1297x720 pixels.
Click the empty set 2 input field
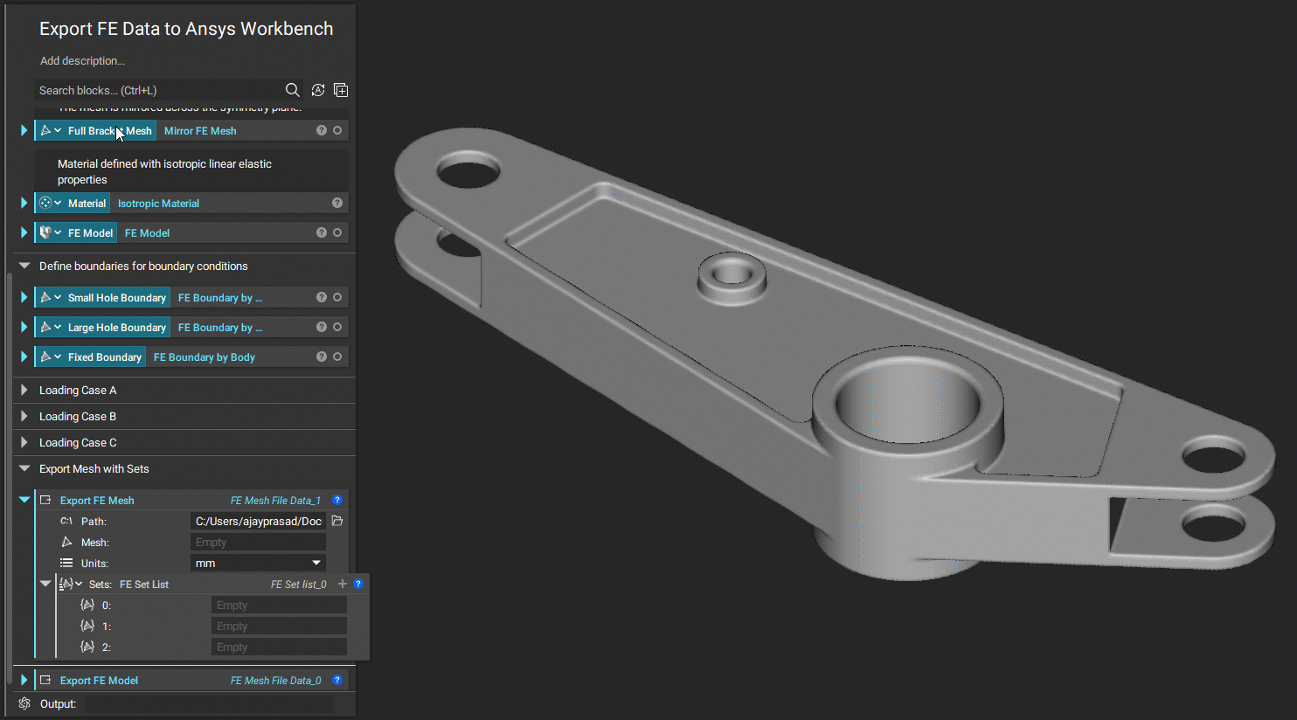[x=279, y=647]
